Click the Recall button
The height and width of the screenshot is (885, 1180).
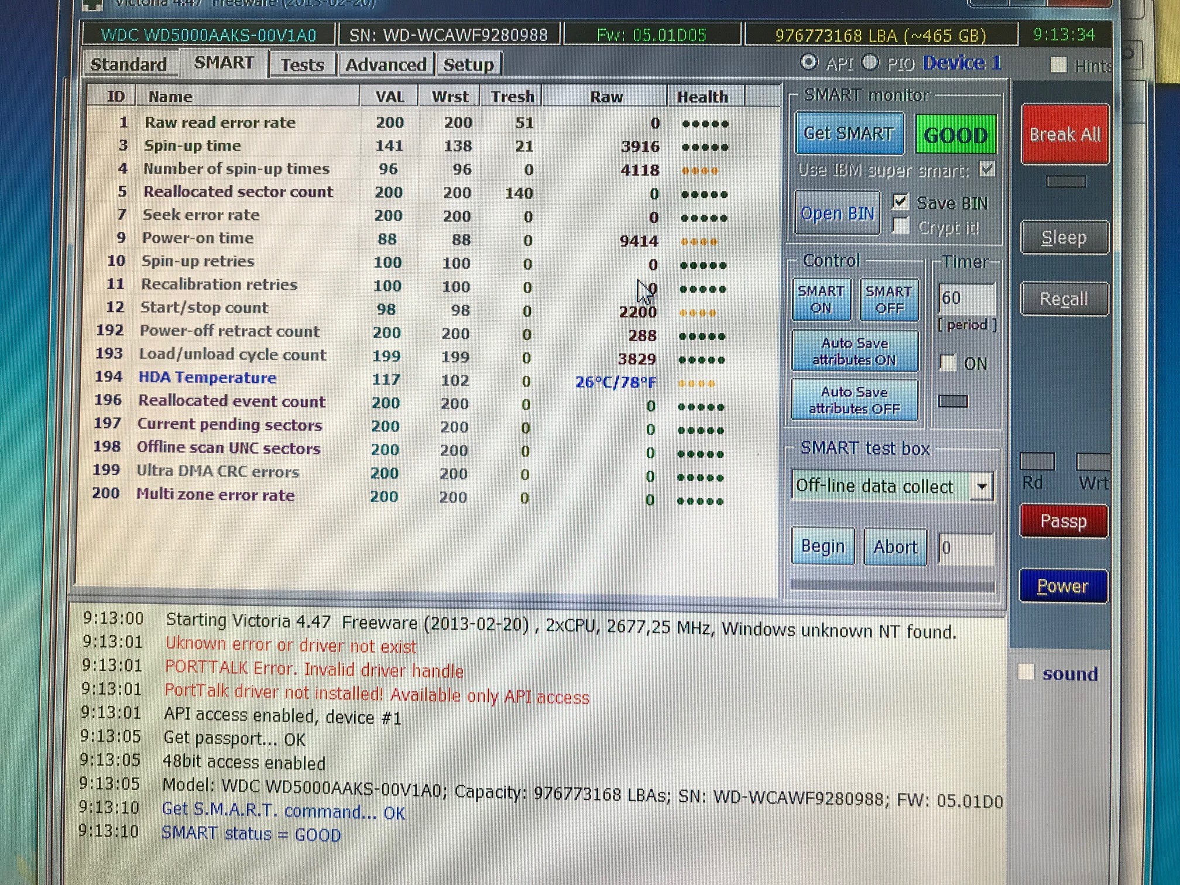tap(1064, 299)
